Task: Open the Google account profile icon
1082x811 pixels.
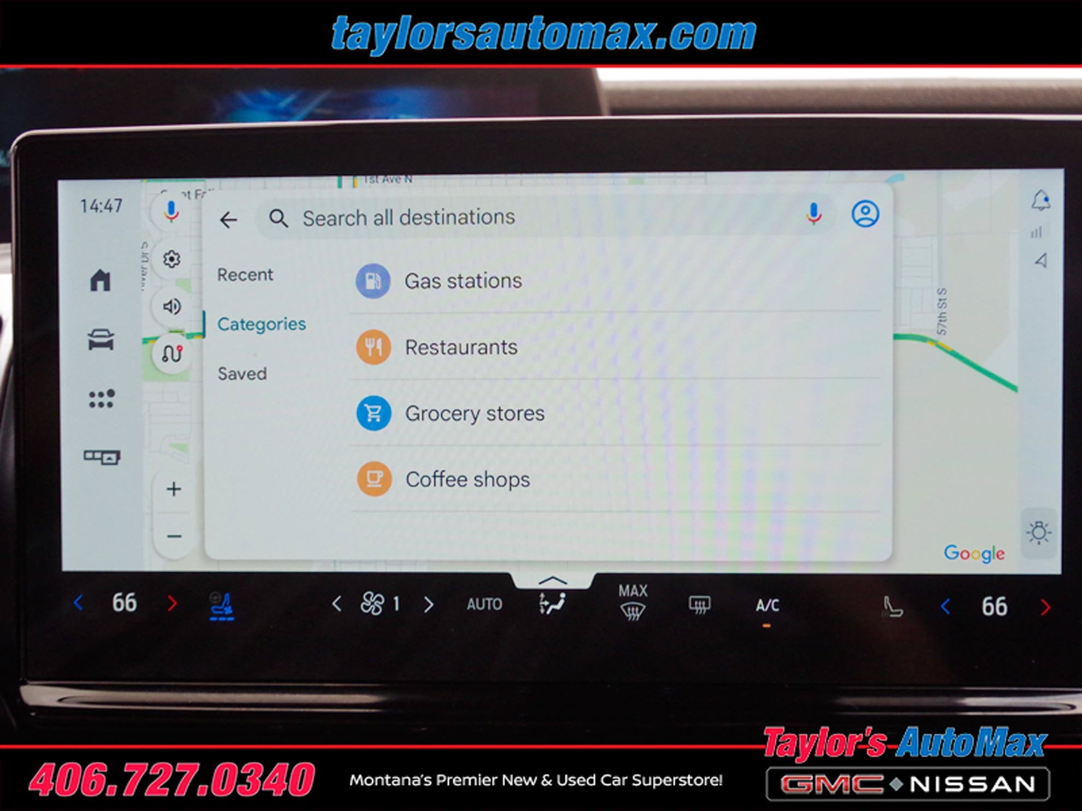Action: click(x=865, y=213)
